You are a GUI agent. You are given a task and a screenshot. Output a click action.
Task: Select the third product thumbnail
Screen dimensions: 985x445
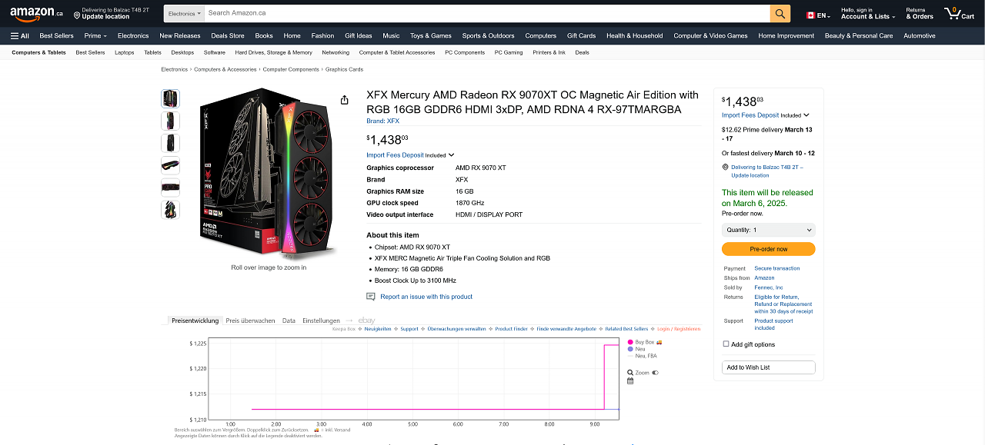tap(170, 143)
